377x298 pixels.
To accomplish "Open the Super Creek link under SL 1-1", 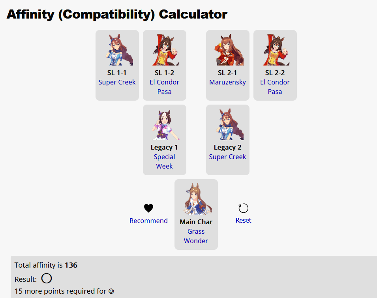I will coord(117,82).
